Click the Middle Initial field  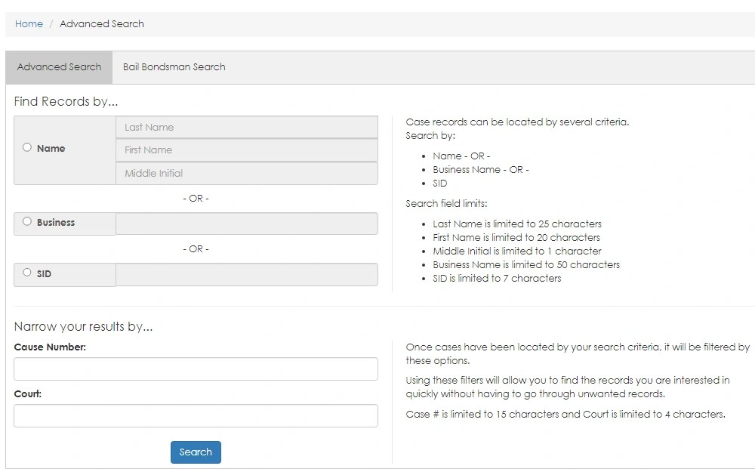coord(246,174)
